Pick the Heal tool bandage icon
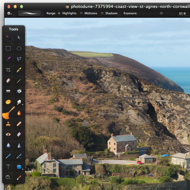This screenshot has height=190, width=190. pos(19,124)
